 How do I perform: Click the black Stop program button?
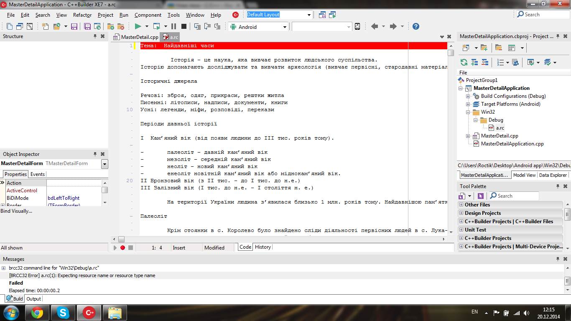pyautogui.click(x=184, y=26)
